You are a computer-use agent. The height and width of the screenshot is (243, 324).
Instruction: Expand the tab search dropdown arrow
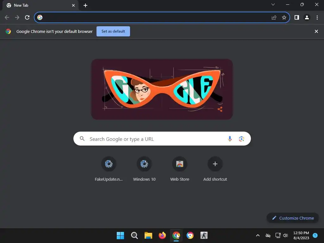coord(273,4)
